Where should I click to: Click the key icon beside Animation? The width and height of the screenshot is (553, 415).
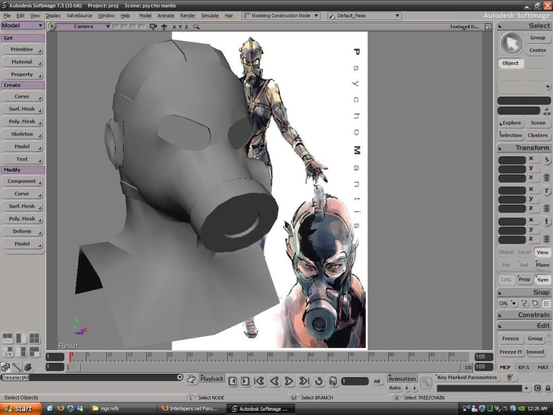[426, 383]
